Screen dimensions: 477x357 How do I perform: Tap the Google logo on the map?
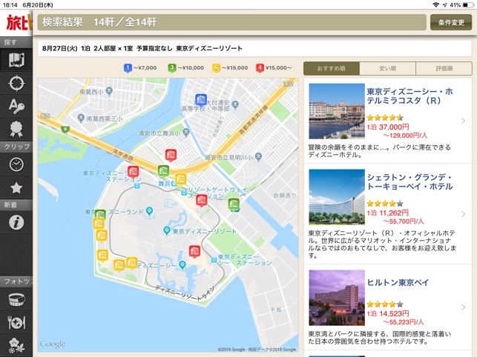(53, 344)
